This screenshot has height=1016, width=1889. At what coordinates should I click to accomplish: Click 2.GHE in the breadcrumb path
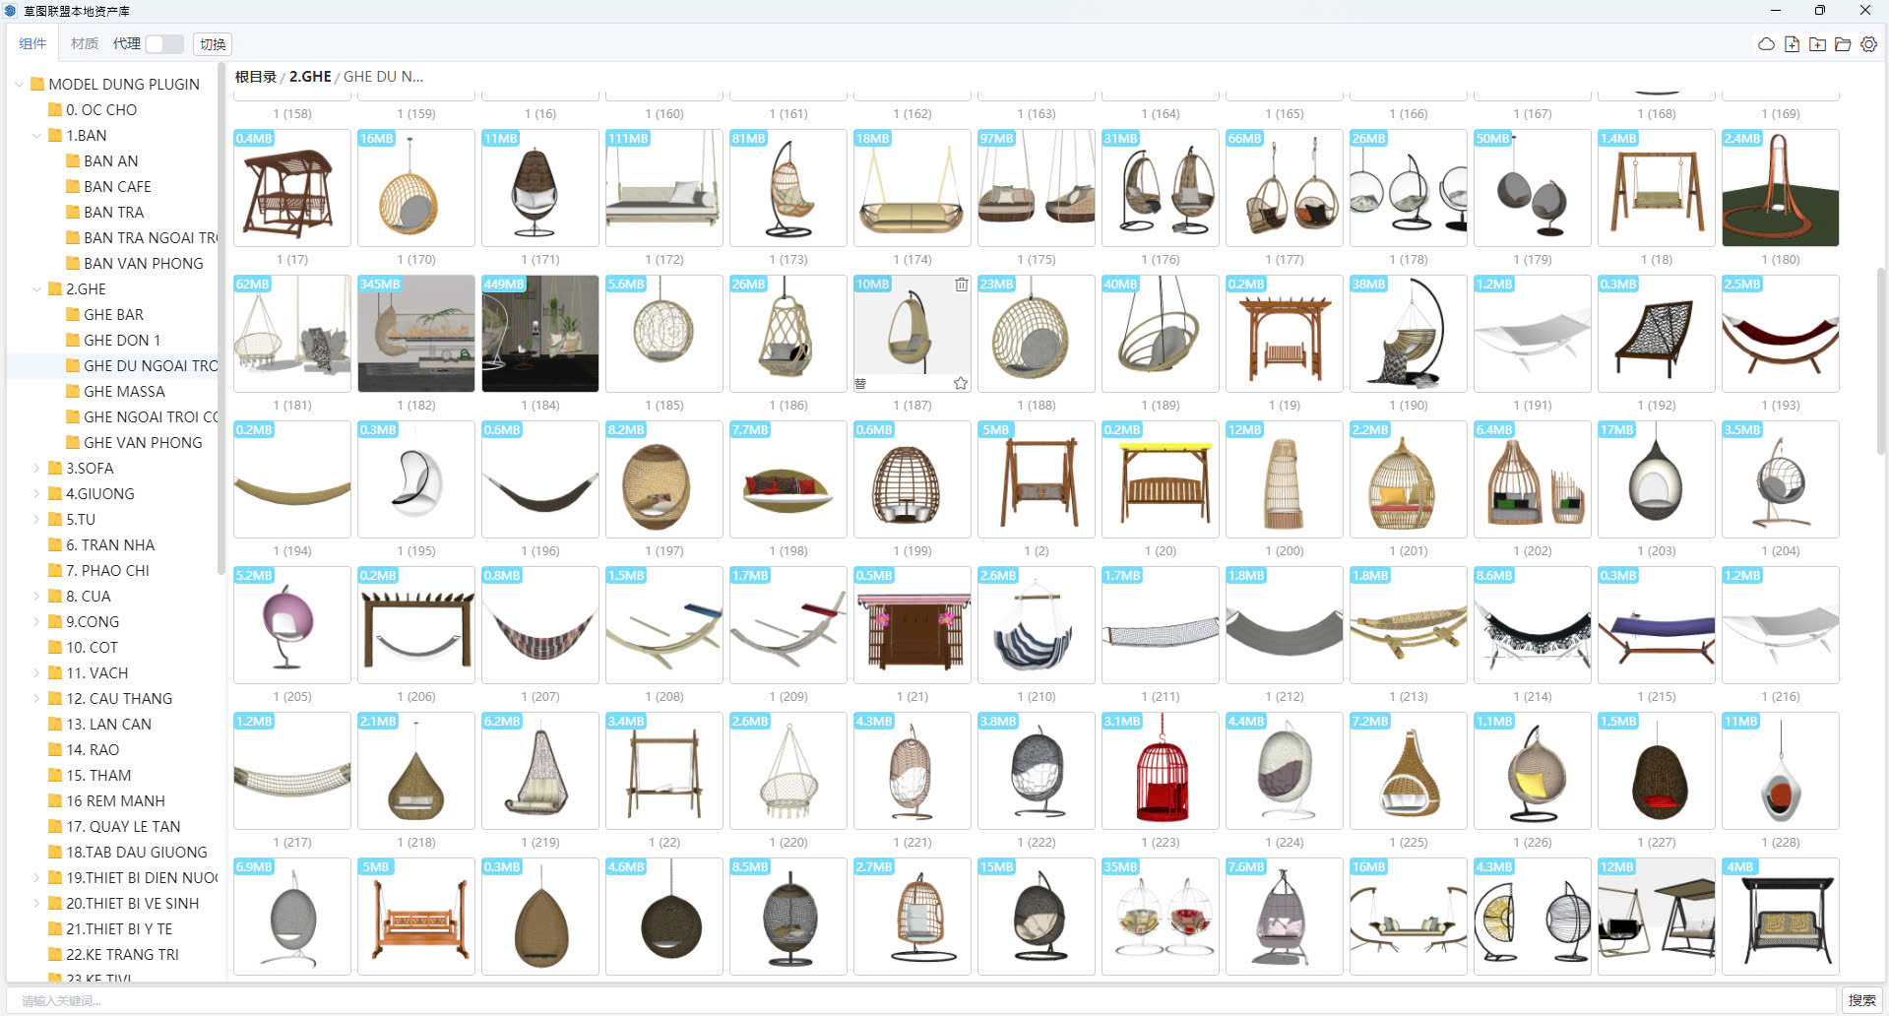tap(310, 77)
